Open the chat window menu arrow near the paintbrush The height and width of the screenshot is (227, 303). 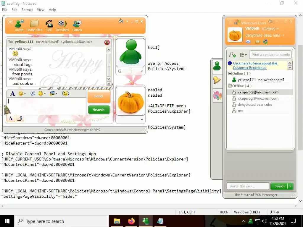click(x=127, y=21)
